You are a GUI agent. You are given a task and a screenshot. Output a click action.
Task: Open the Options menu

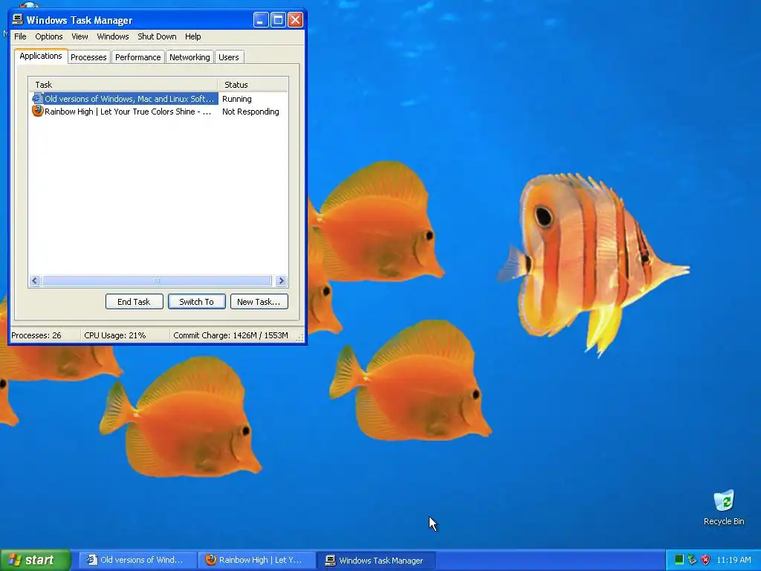(x=48, y=36)
